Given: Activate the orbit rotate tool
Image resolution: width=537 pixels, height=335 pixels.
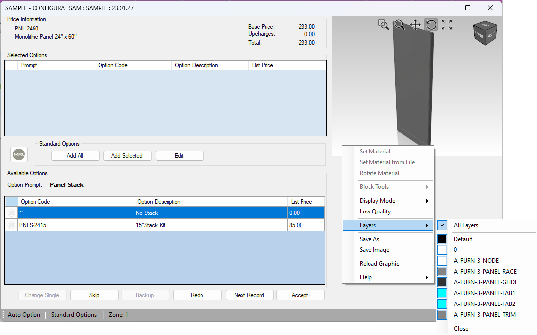Looking at the screenshot, I should (431, 25).
